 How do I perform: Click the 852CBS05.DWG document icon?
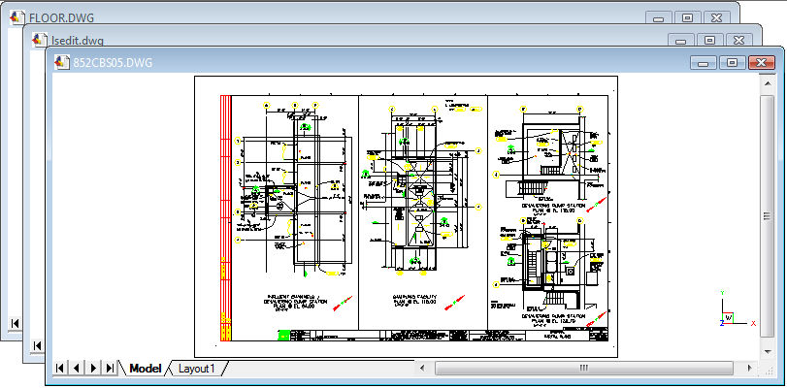pyautogui.click(x=62, y=63)
